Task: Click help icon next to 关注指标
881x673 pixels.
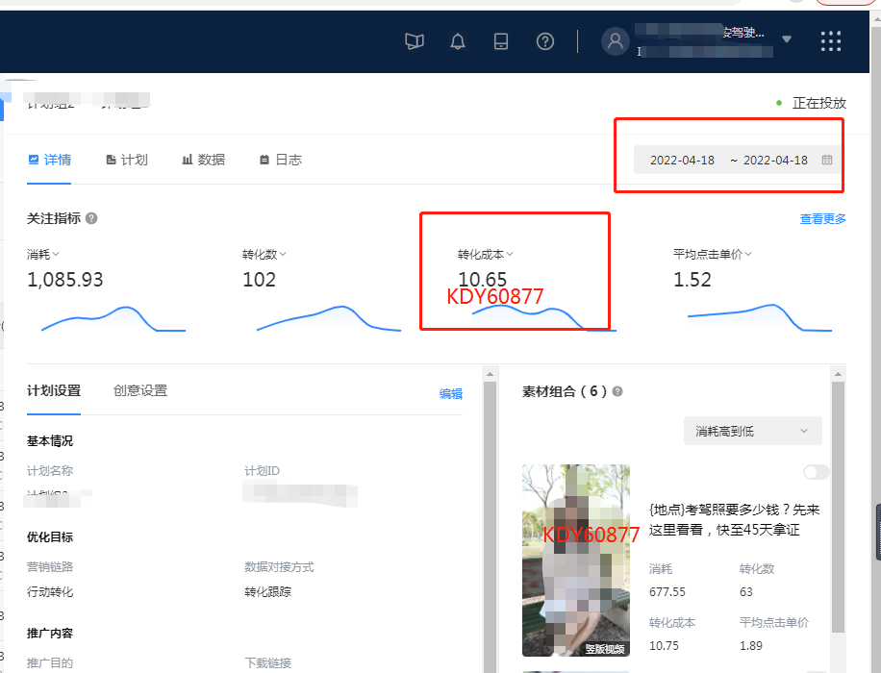Action: point(91,218)
